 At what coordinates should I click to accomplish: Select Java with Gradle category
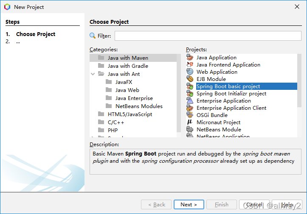128,66
